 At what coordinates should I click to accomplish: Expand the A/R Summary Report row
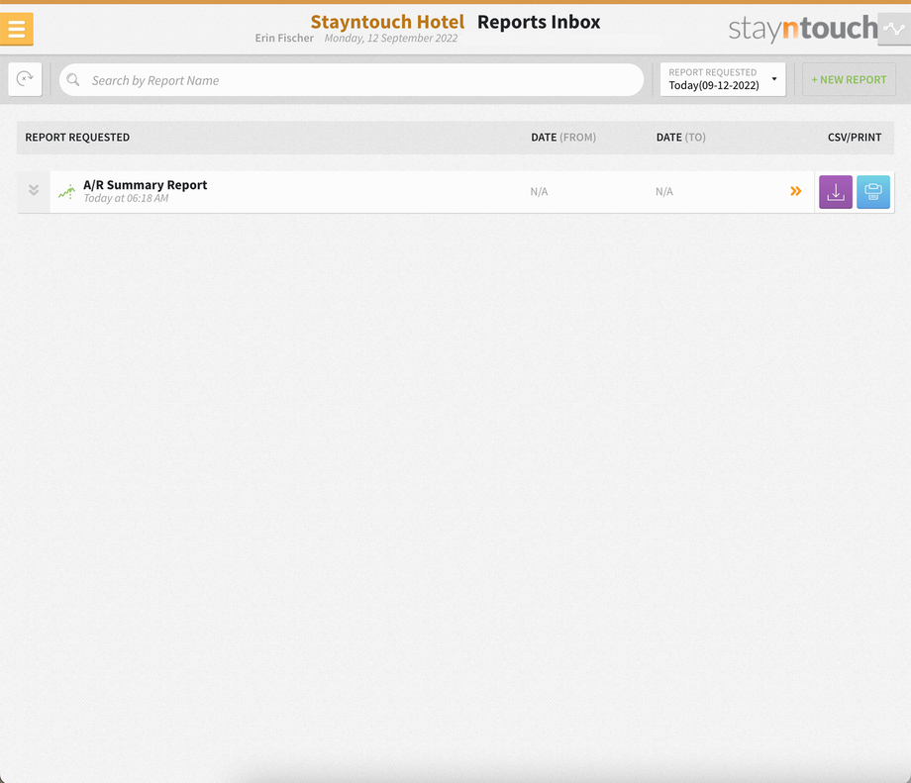34,191
